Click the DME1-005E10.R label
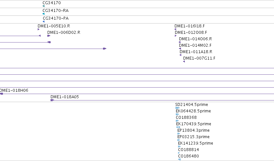Viewport: 274px width, 161px height. 54,26
